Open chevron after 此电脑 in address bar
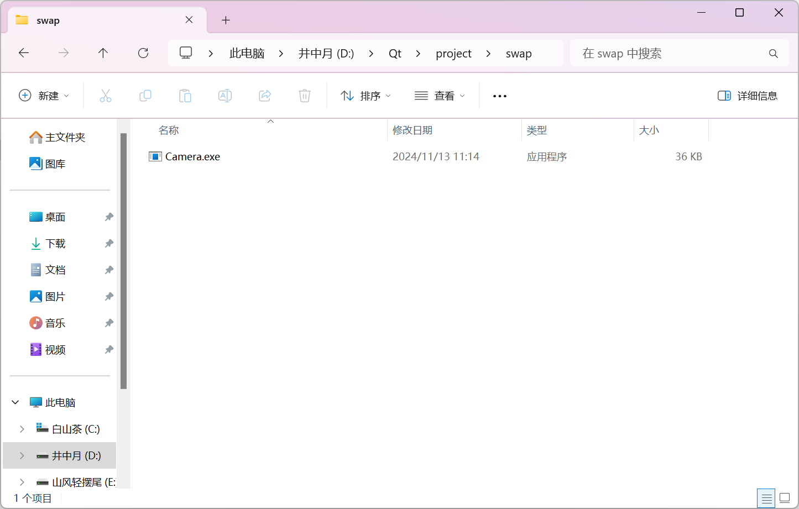Screen dimensions: 799x509 pos(281,54)
